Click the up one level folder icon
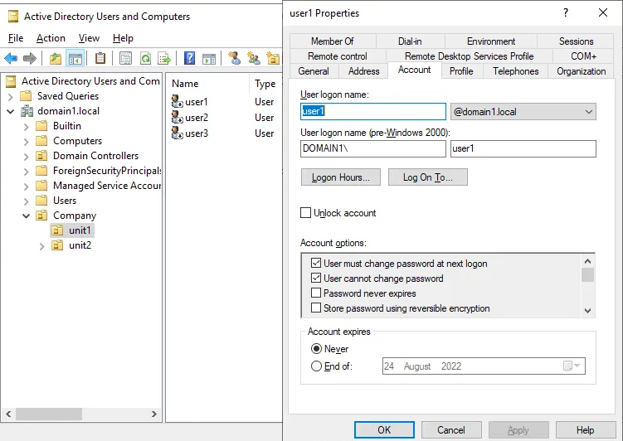Viewport: 623px width, 441px height. pyautogui.click(x=56, y=58)
